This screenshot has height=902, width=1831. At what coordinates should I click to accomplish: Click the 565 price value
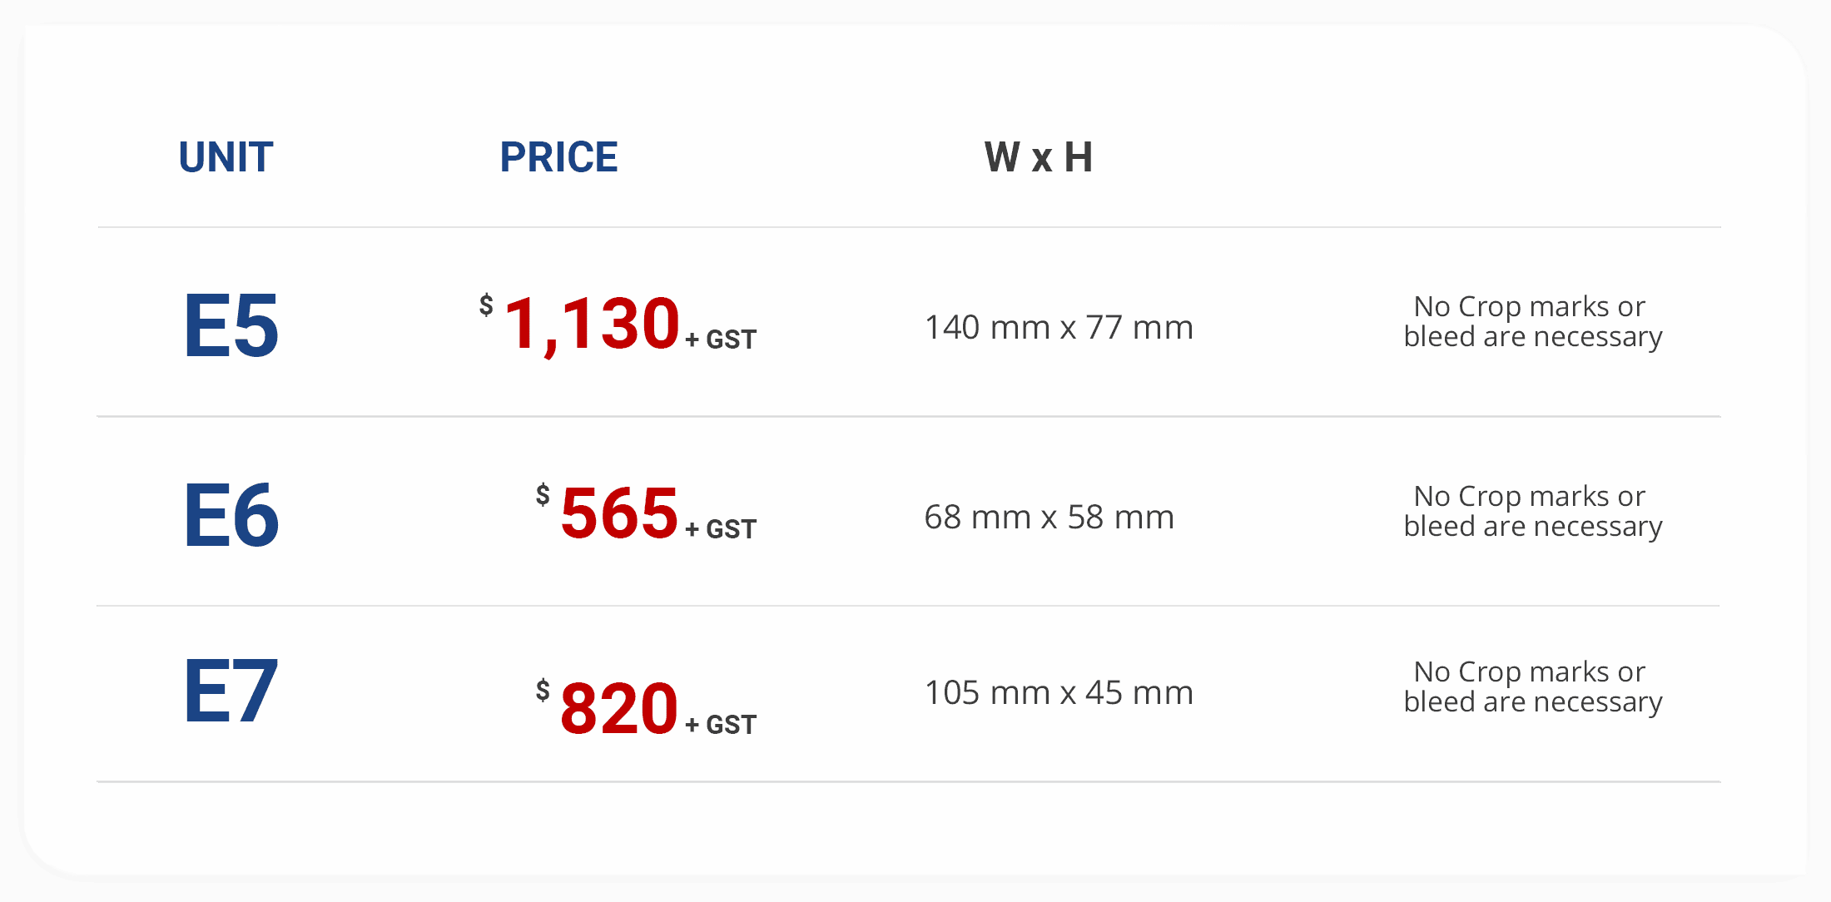pos(619,513)
